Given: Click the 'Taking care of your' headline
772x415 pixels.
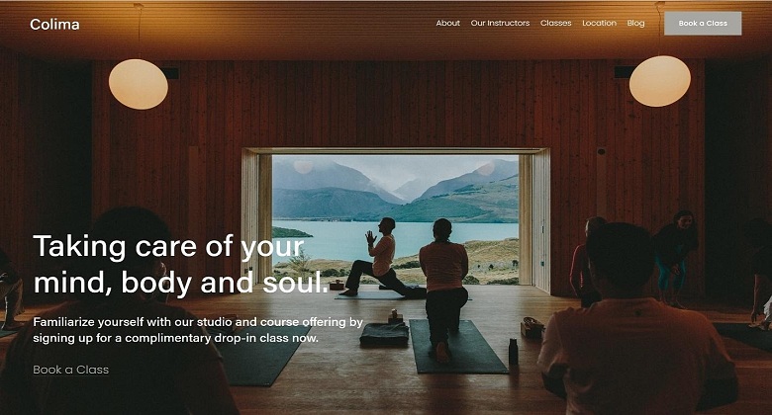Looking at the screenshot, I should coord(168,246).
